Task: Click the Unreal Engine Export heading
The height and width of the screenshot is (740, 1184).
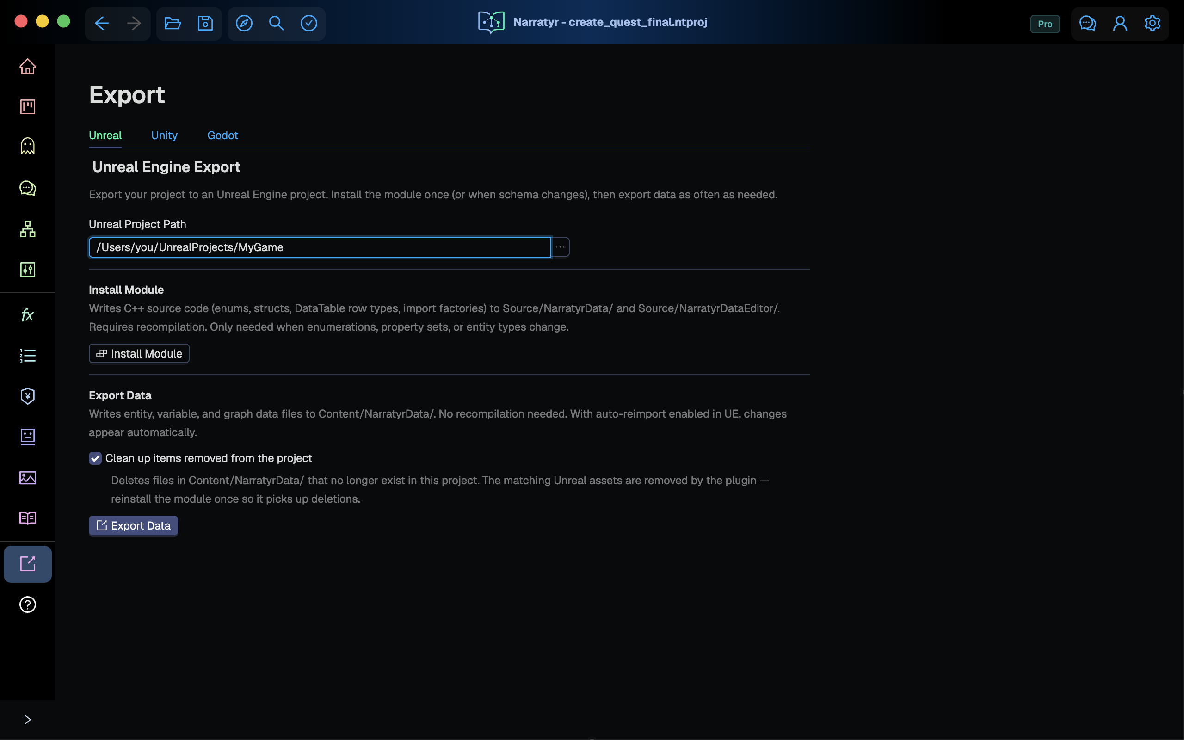Action: (x=166, y=167)
